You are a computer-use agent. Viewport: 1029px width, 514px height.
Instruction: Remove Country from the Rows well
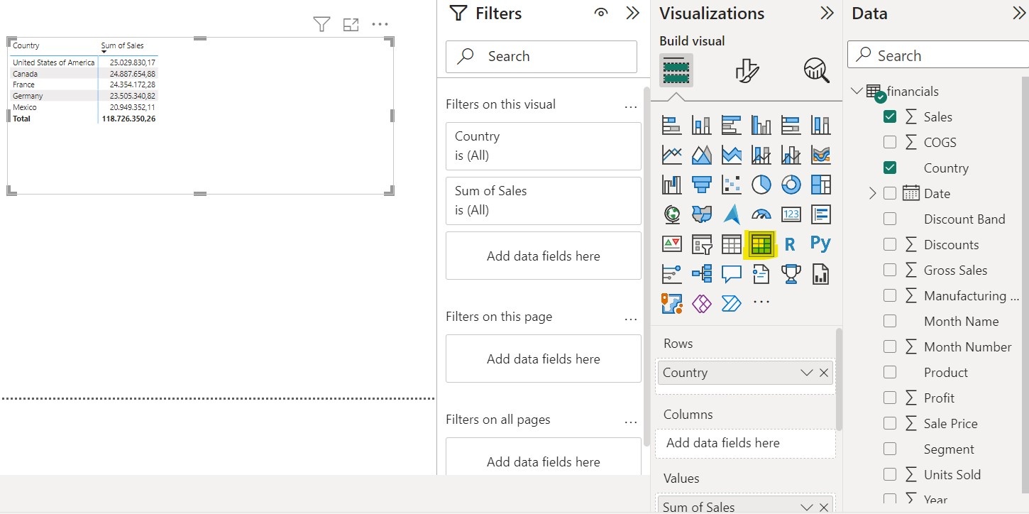823,372
